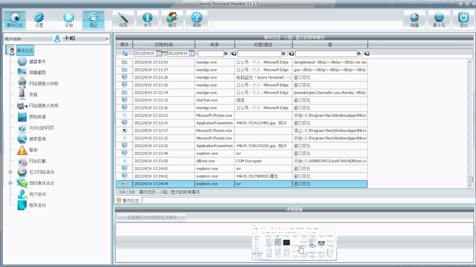Sort by the 事件 column header
Viewport: 476px width, 267px height.
[124, 45]
